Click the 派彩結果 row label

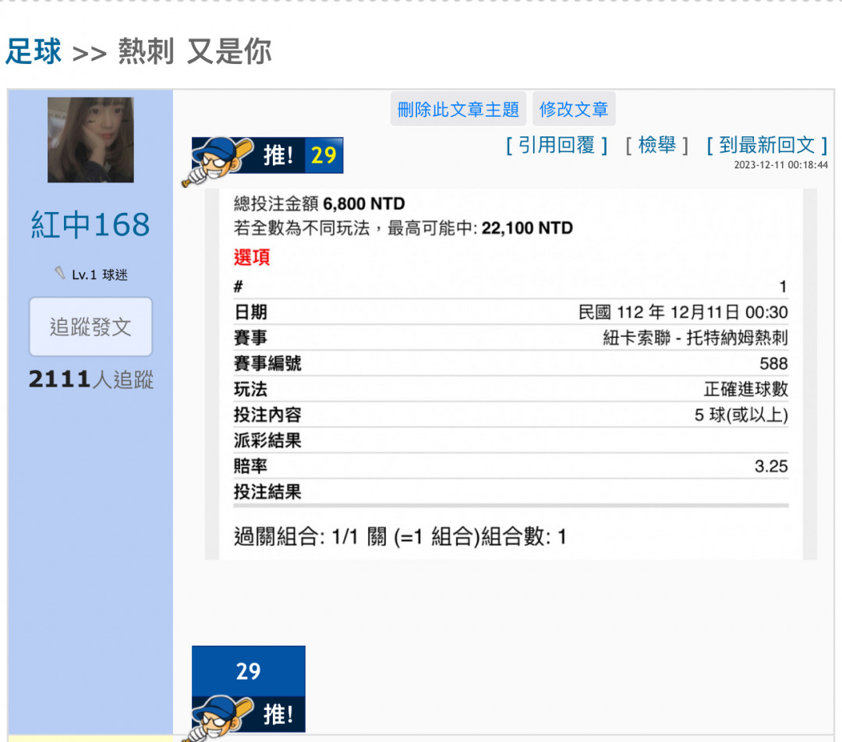(x=267, y=440)
